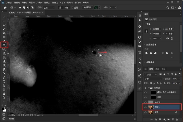The width and height of the screenshot is (183, 122).
Task: Open the 滤镜(T) menu
Action: (x=55, y=2)
